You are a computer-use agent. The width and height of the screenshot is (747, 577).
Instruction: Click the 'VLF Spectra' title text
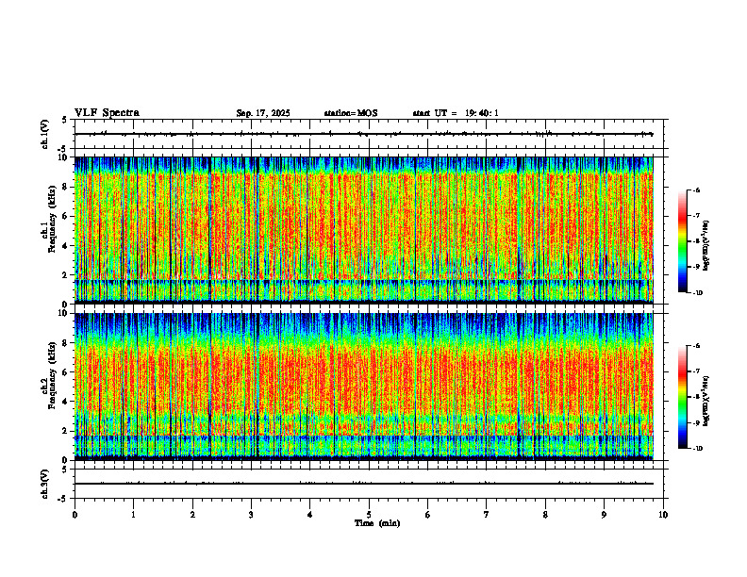[107, 113]
